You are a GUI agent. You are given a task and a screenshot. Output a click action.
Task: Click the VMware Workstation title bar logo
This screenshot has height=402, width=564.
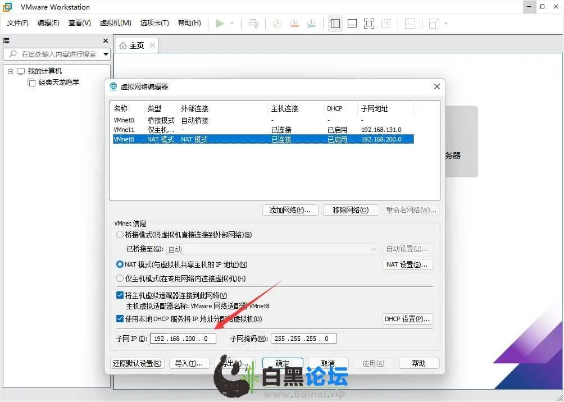click(7, 7)
